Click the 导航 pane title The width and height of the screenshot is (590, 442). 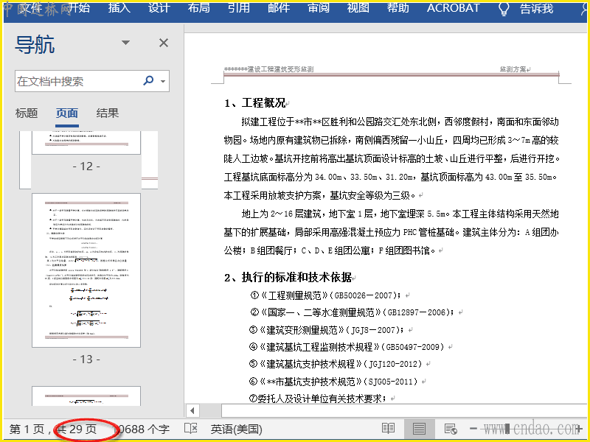pos(35,45)
